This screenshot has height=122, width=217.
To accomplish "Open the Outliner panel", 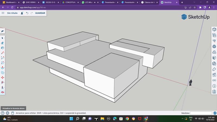I will click(214, 35).
